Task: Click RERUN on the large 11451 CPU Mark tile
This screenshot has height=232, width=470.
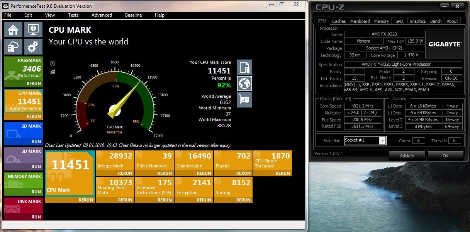Action: click(86, 200)
